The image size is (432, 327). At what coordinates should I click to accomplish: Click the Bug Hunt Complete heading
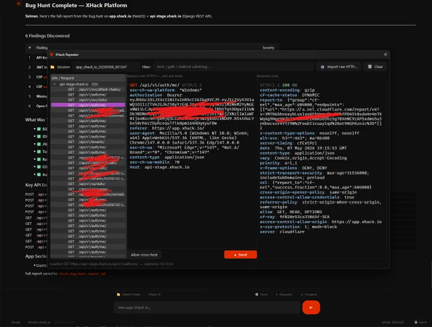tap(76, 5)
